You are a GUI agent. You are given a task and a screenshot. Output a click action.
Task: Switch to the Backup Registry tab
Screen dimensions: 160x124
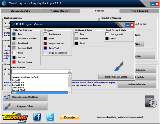click(21, 11)
